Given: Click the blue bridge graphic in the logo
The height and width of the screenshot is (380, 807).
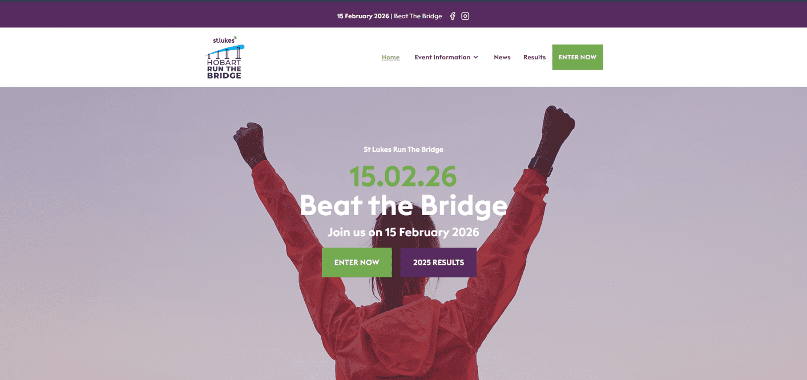Looking at the screenshot, I should pos(224,52).
